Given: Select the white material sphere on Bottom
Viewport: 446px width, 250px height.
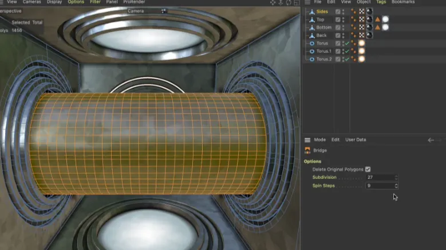Looking at the screenshot, I should pos(385,28).
